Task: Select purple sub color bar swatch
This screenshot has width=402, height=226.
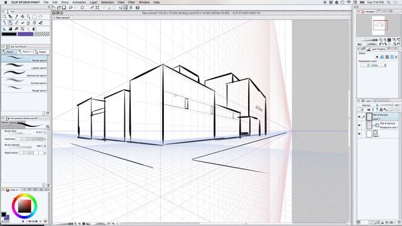Action: click(25, 34)
